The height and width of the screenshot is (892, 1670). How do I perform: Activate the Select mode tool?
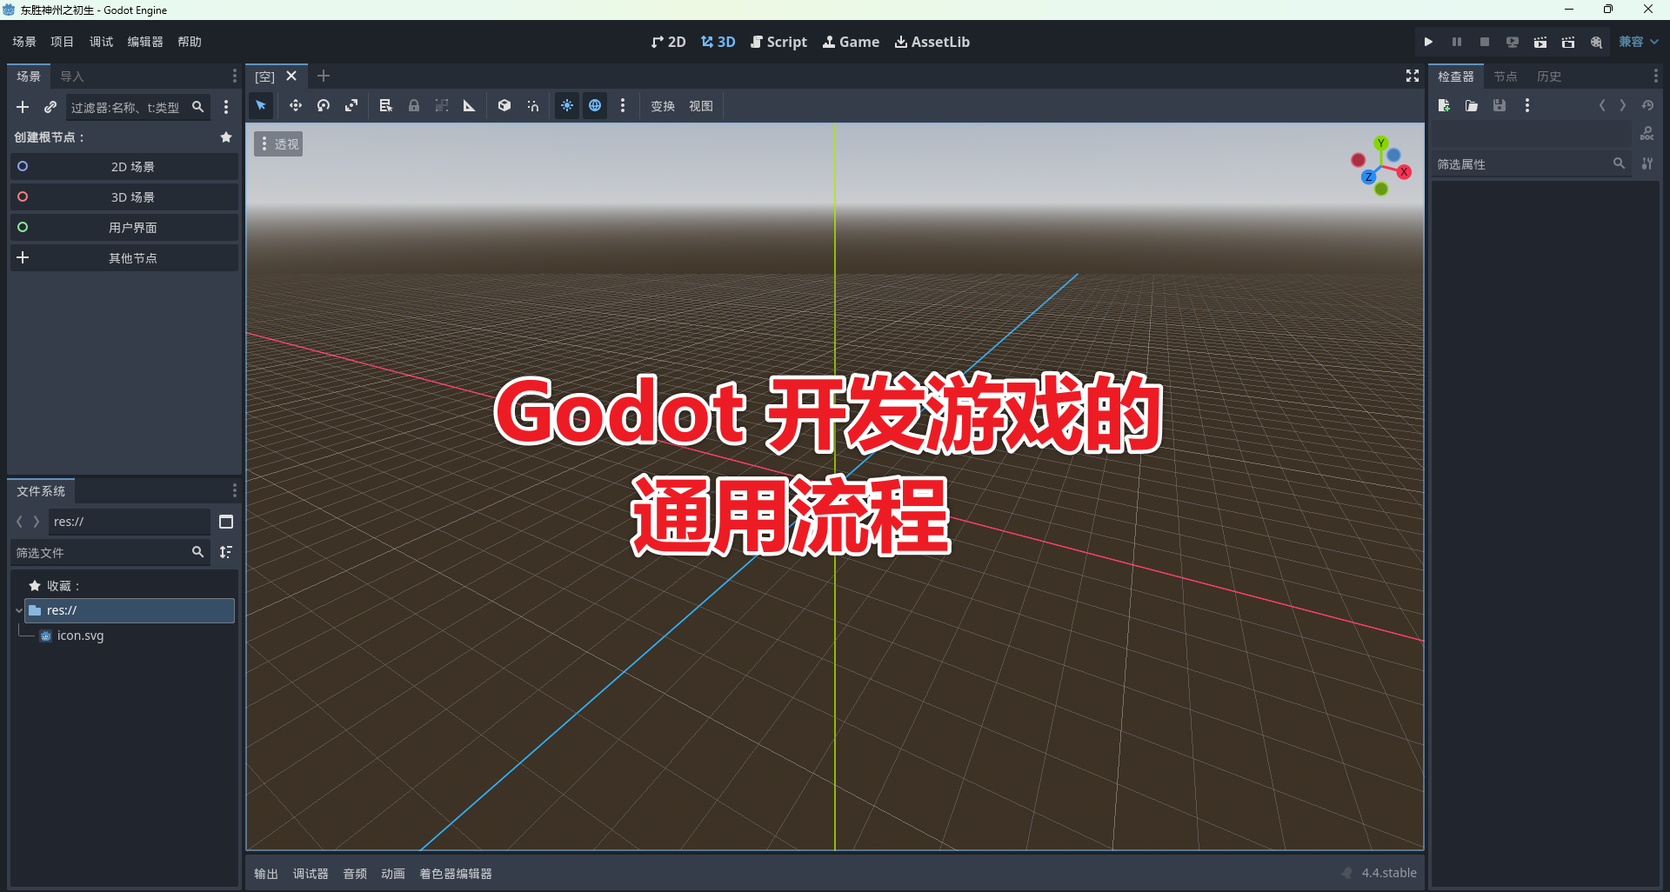tap(261, 106)
